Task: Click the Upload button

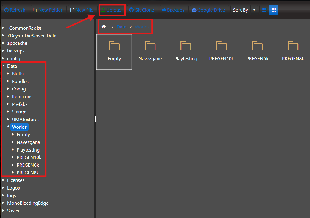Action: coord(111,10)
